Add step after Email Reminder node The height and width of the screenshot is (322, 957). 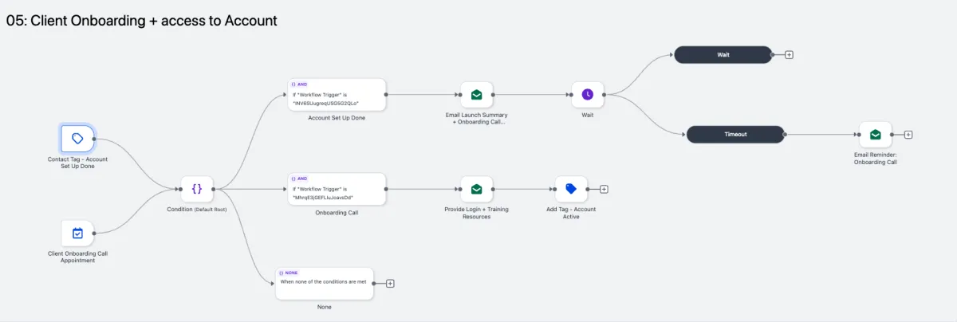(x=908, y=134)
